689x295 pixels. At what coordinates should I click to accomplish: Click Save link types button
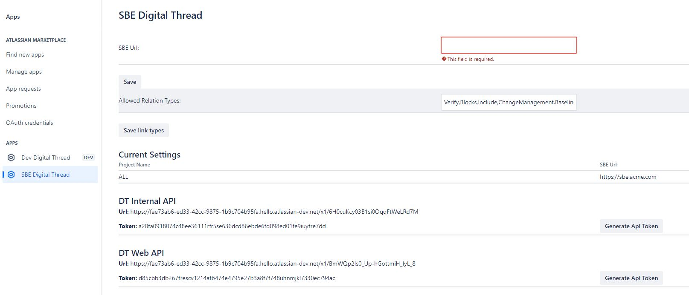click(x=144, y=130)
